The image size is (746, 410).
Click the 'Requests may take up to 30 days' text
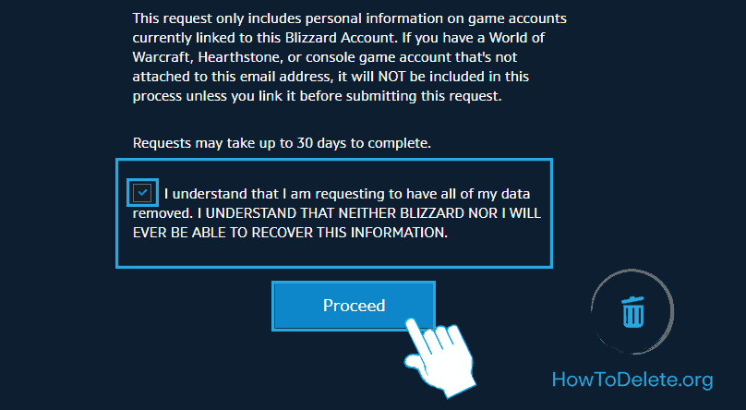[283, 143]
